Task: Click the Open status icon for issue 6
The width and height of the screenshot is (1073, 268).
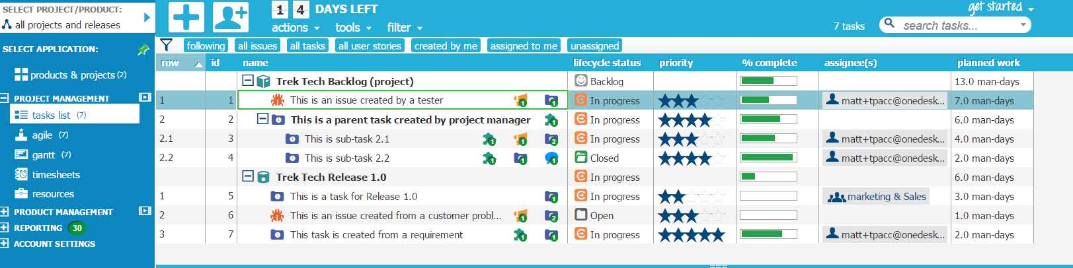Action: tap(581, 215)
